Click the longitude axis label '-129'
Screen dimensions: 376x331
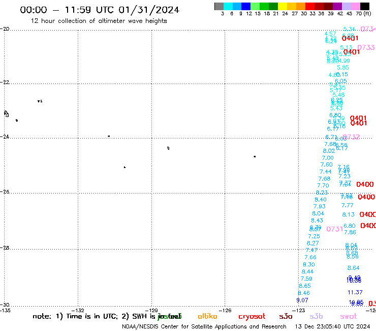click(151, 310)
